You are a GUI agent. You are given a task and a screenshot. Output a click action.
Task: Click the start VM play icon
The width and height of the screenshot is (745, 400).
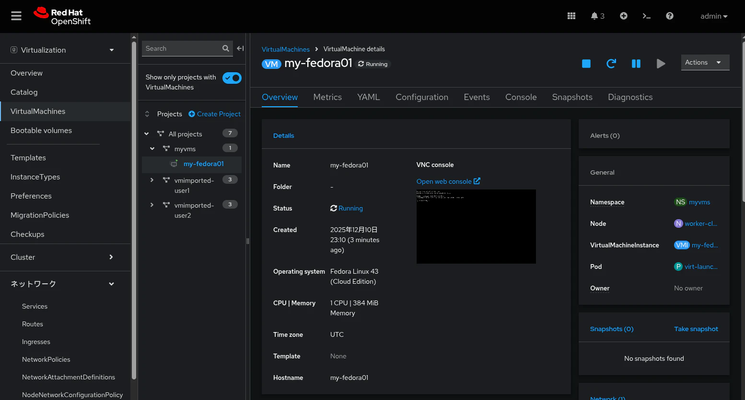[661, 64]
